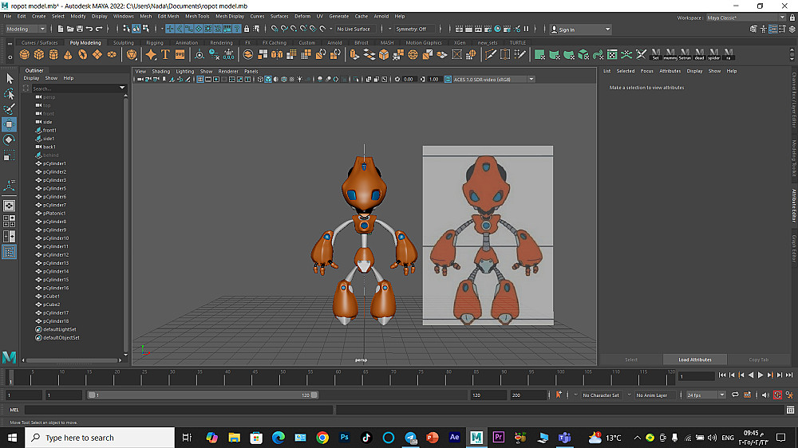Select the Move tool in the toolbox

pyautogui.click(x=10, y=124)
